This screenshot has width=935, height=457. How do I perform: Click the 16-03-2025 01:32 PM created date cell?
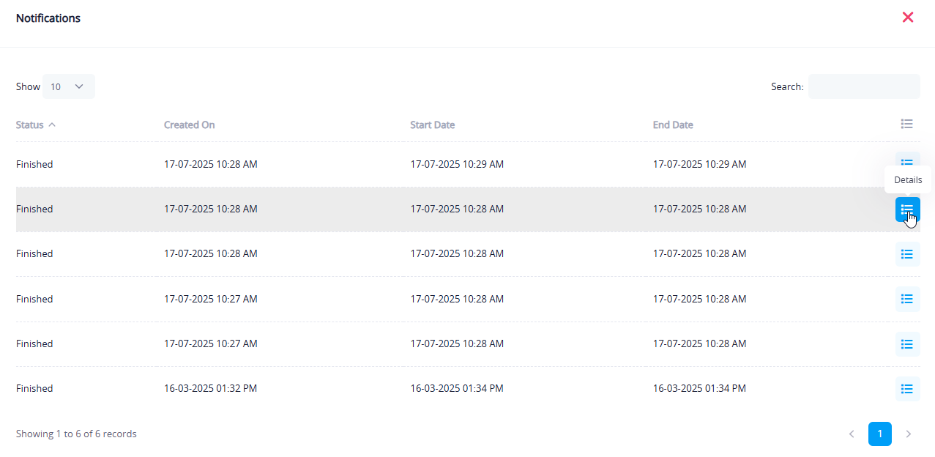[x=210, y=389]
